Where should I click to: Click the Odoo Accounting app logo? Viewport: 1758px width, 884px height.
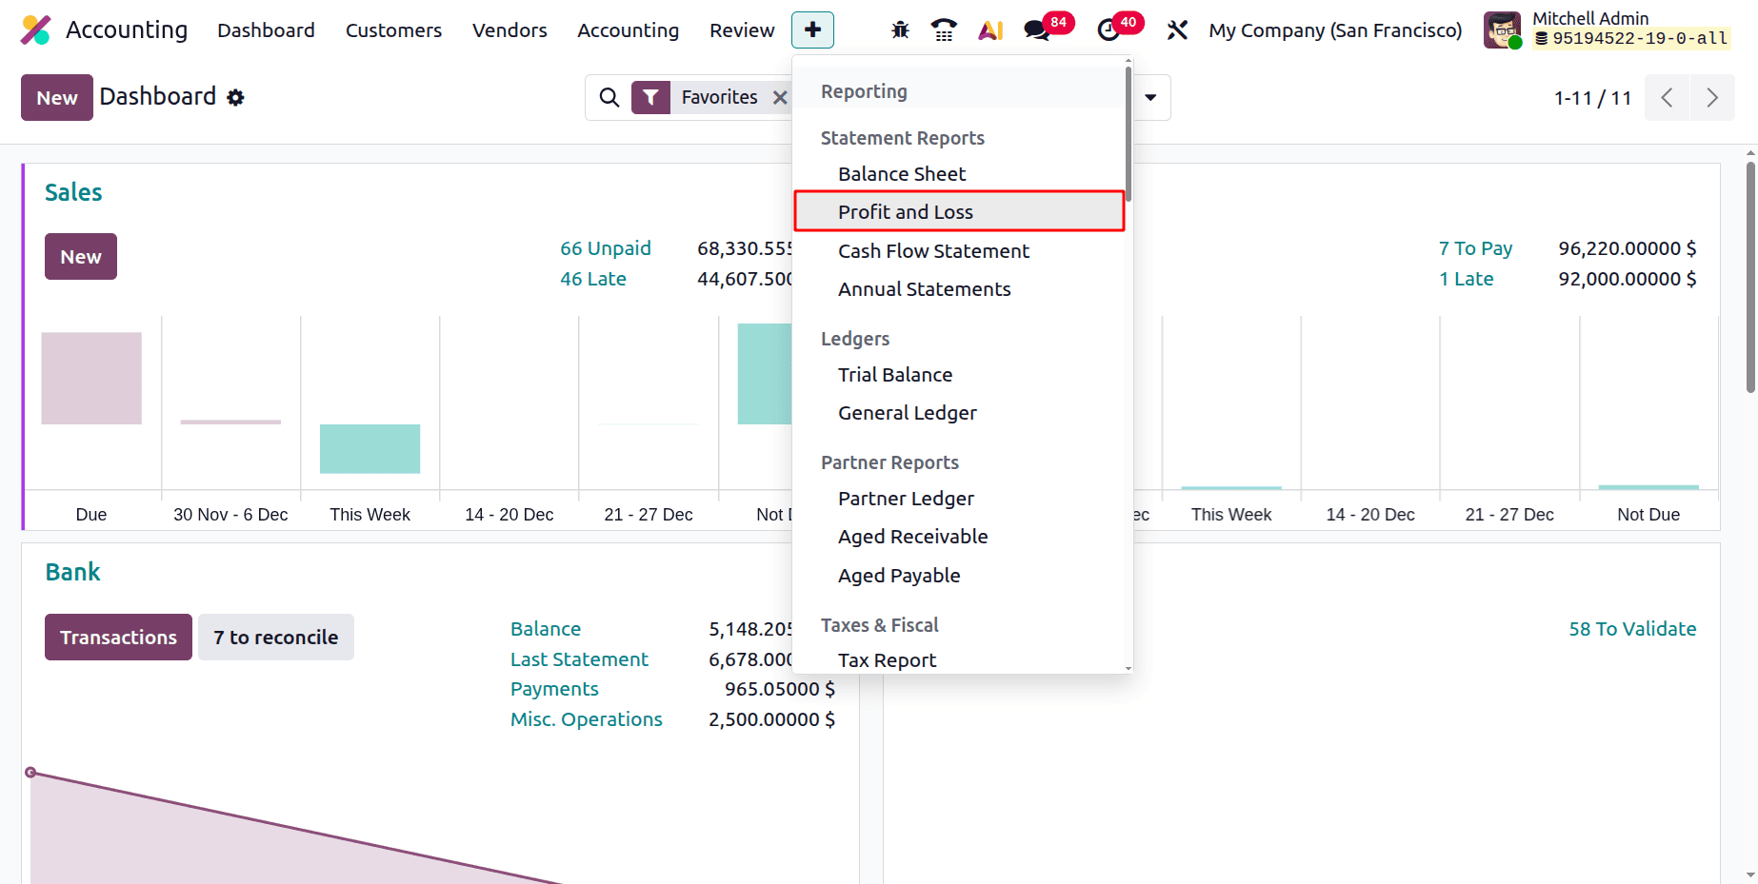click(35, 29)
